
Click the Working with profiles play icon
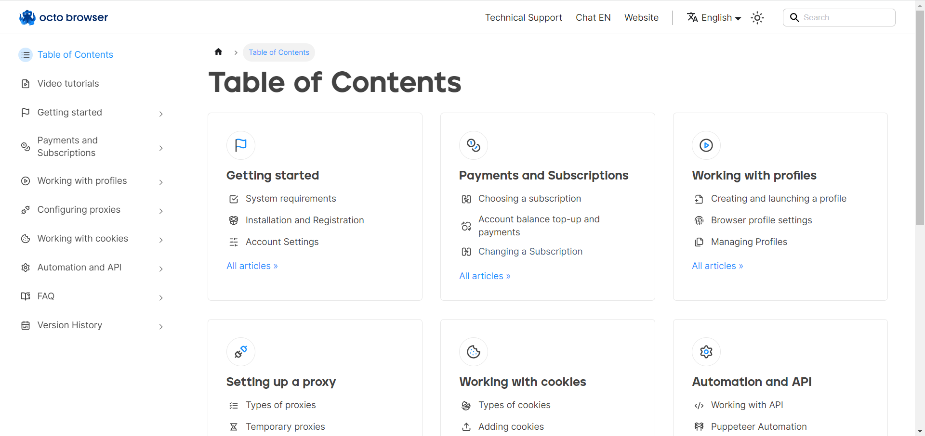coord(706,145)
